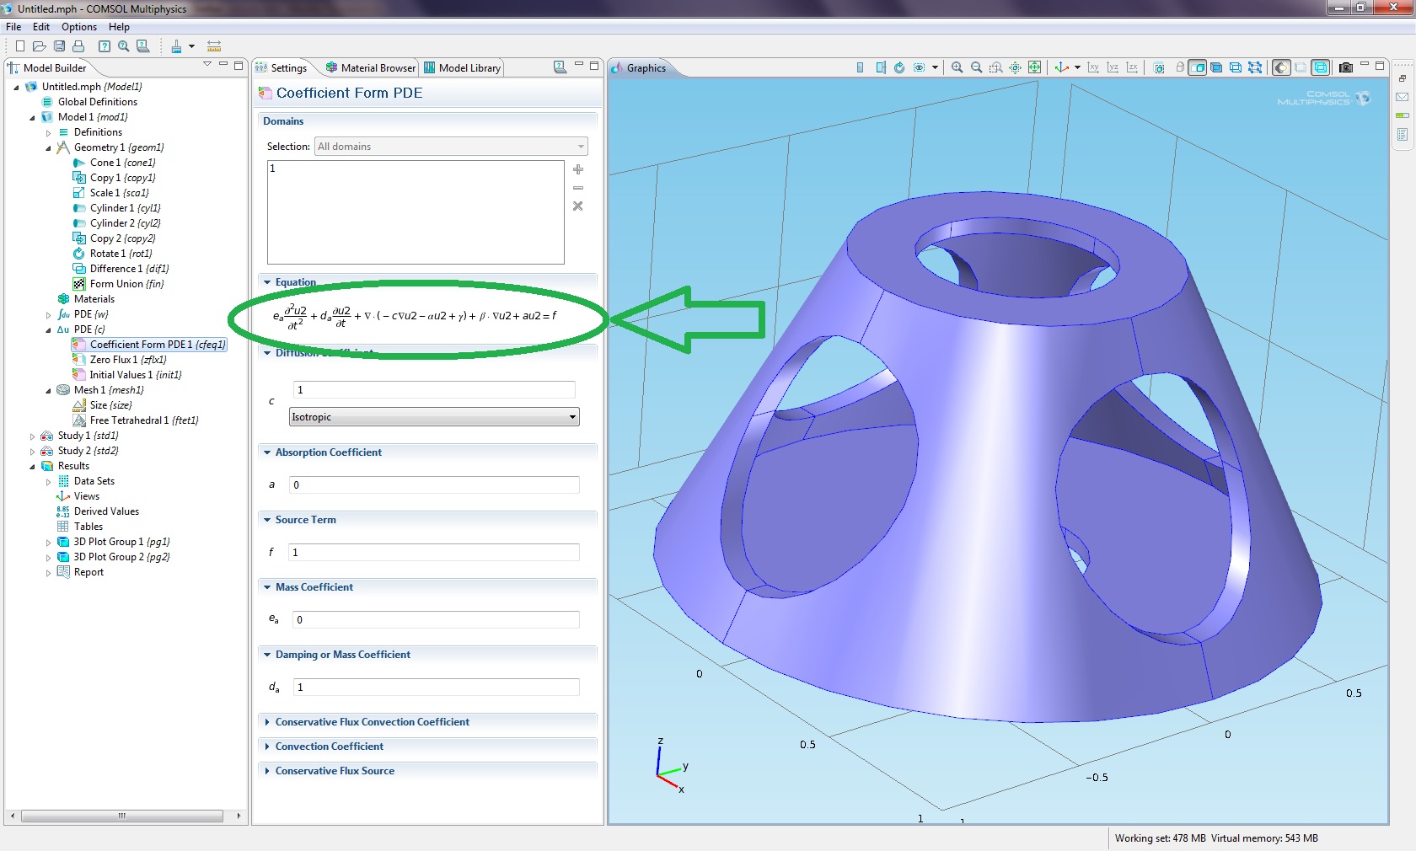This screenshot has height=851, width=1416.
Task: Click the Model Builder horizontal scrollbar
Action: pos(122,816)
